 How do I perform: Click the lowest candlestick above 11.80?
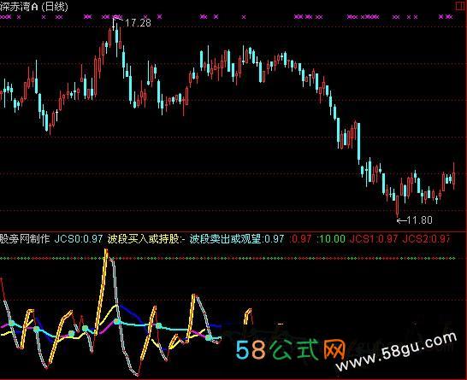coord(398,205)
